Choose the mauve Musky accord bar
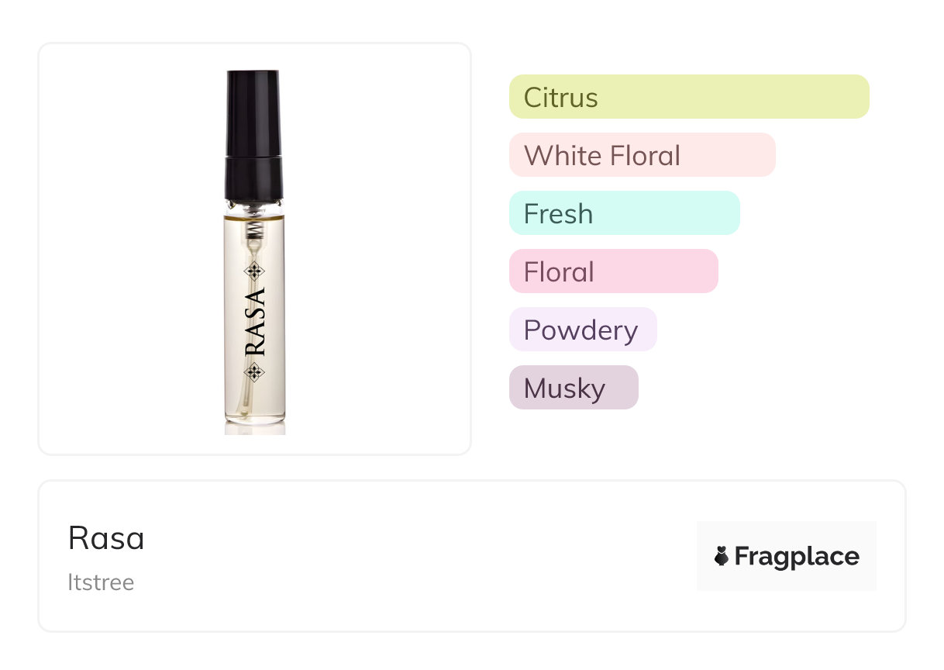The height and width of the screenshot is (670, 944). pyautogui.click(x=573, y=388)
